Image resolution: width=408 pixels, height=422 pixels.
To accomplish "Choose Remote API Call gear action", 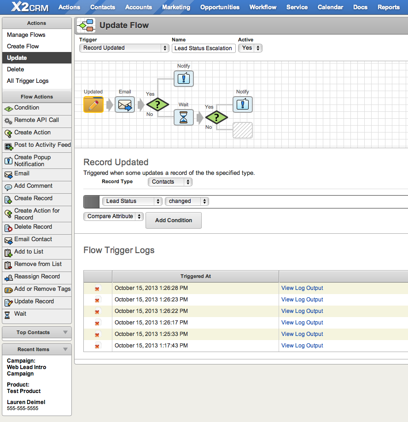I will tap(36, 120).
